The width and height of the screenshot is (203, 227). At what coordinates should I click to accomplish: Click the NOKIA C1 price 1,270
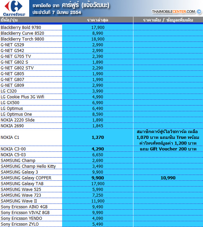(98, 137)
